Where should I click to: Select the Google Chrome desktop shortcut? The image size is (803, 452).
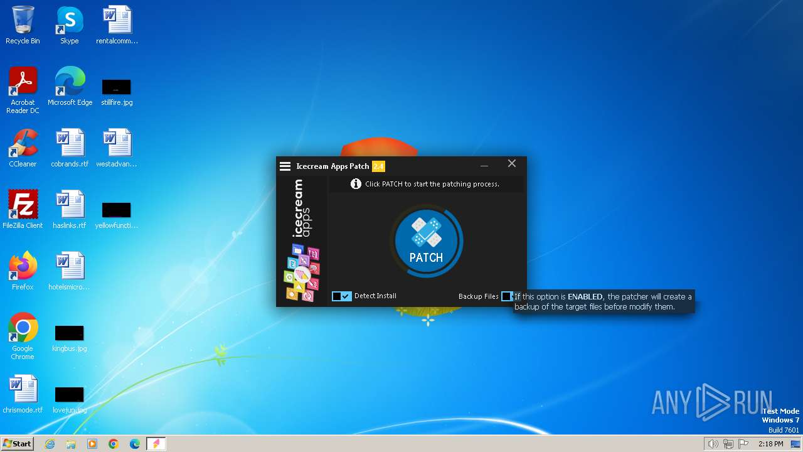click(23, 336)
